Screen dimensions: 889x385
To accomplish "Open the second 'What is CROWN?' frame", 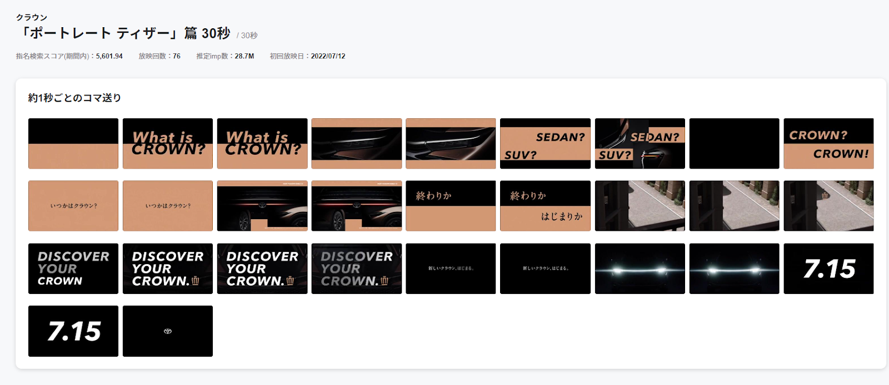I will pos(262,143).
